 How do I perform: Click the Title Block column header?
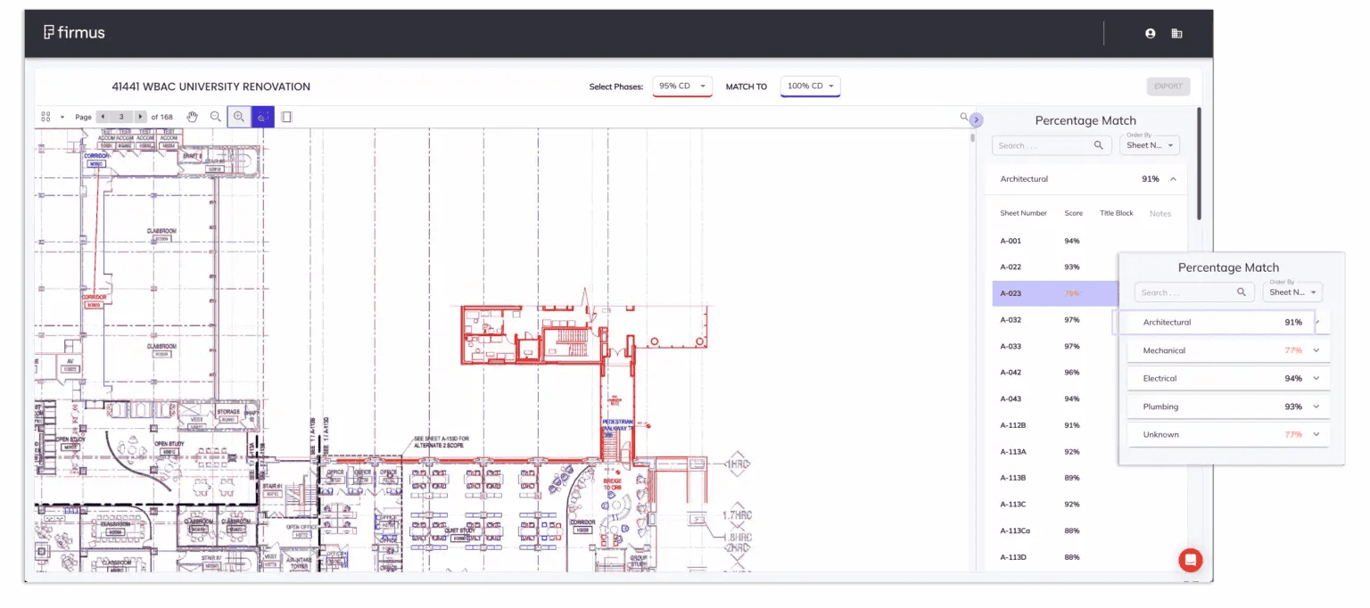click(x=1116, y=213)
